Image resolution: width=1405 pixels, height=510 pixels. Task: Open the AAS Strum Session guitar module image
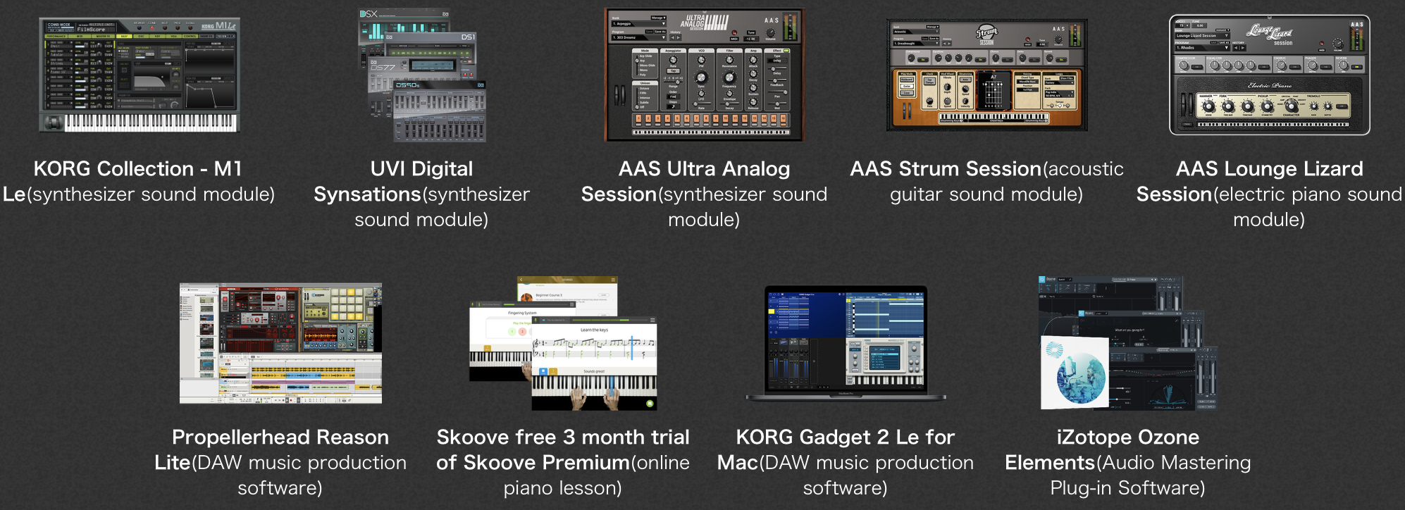(x=986, y=75)
